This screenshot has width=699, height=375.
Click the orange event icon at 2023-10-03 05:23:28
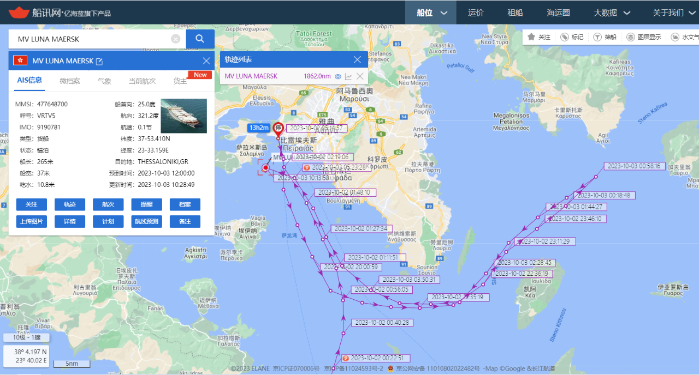[307, 168]
